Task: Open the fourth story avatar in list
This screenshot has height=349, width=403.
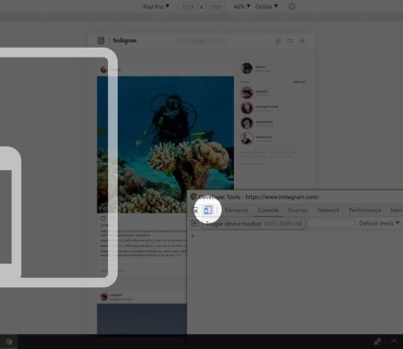Action: pos(247,138)
